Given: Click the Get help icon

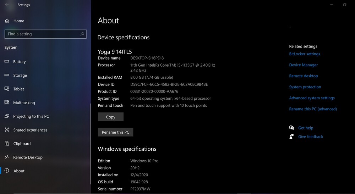Looking at the screenshot, I should point(291,128).
